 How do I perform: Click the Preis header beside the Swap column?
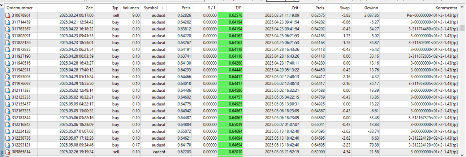tap(313, 8)
